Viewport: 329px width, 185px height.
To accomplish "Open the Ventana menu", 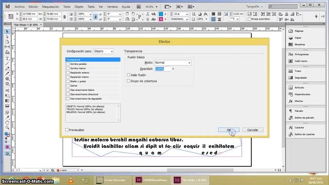I will click(112, 7).
